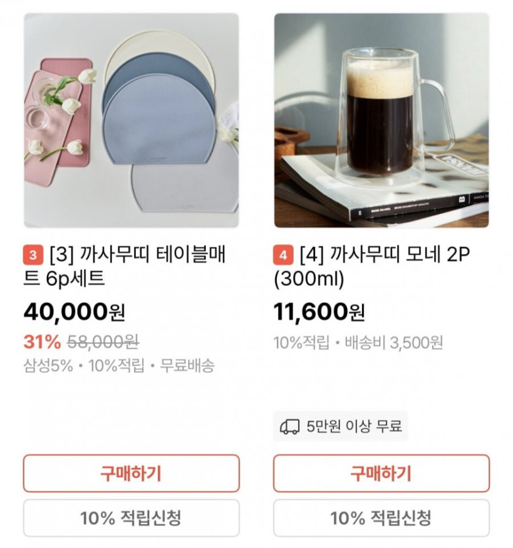Open the glass mug product photo

click(x=381, y=120)
